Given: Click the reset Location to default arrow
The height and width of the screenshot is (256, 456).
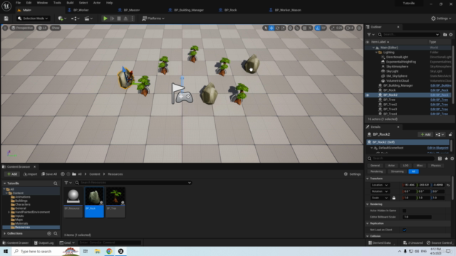Looking at the screenshot, I should pos(448,185).
